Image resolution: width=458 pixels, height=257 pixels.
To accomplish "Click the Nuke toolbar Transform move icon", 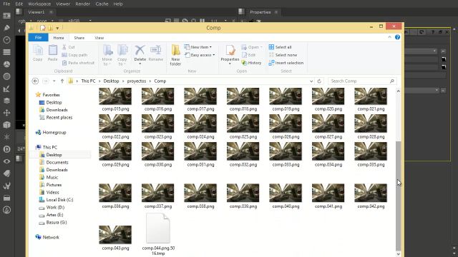I will tap(6, 113).
